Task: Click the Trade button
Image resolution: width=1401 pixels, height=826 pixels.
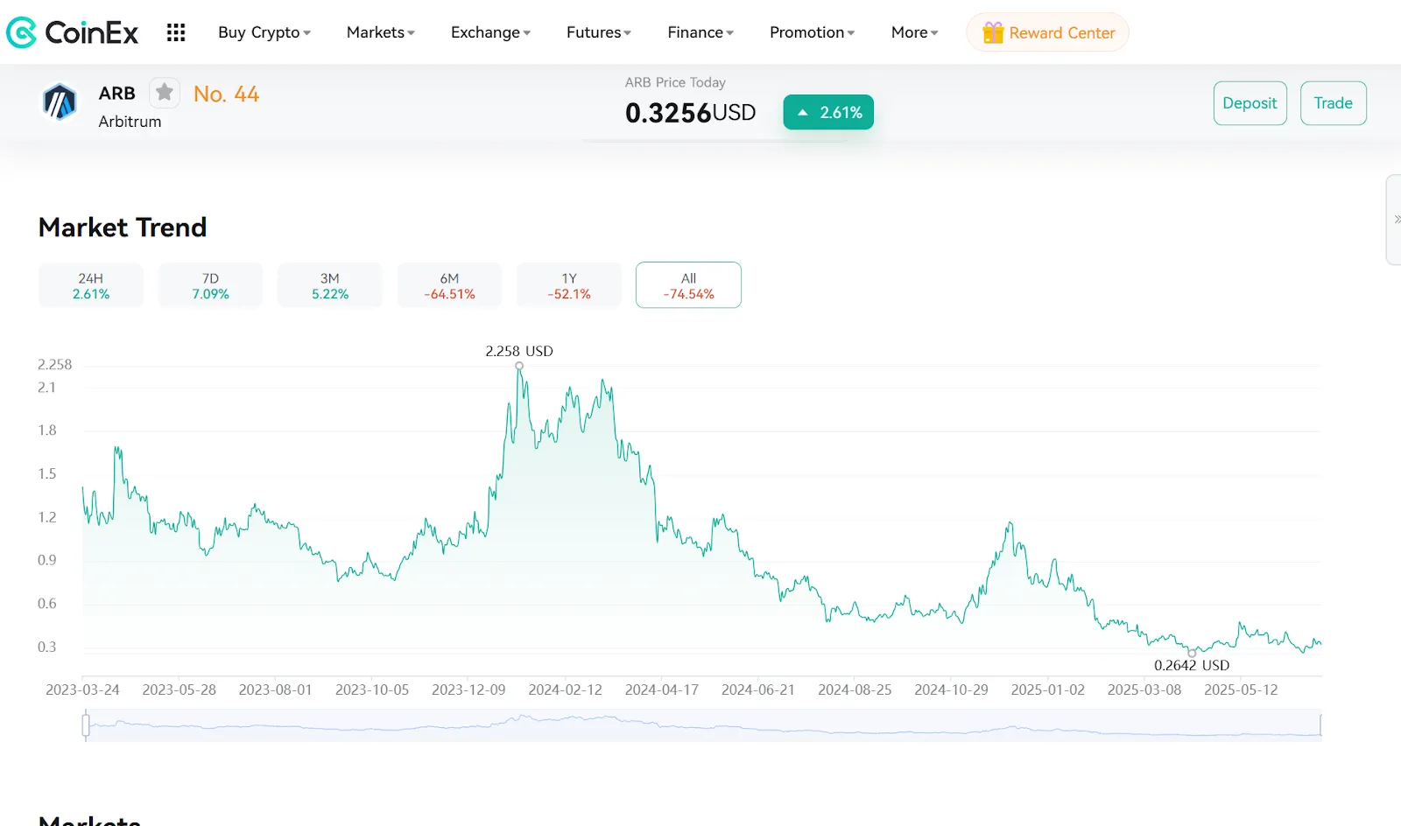Action: [1333, 103]
